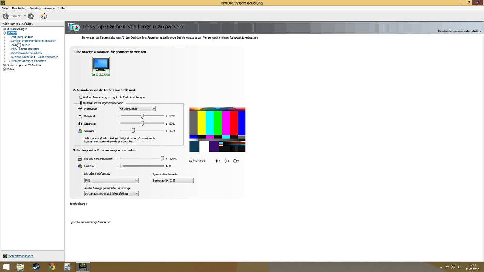Open the Calculator taskbar icon
484x272 pixels.
tap(67, 267)
